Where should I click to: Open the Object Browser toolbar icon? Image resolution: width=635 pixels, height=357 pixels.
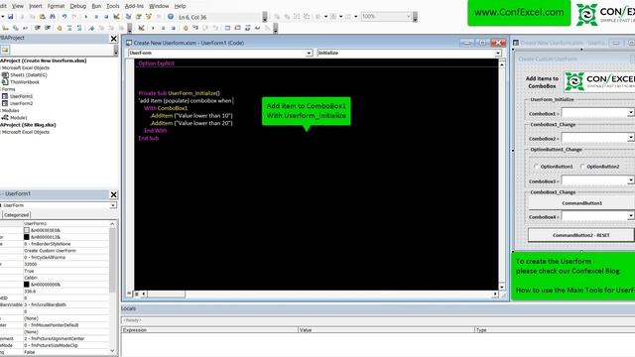pos(149,17)
